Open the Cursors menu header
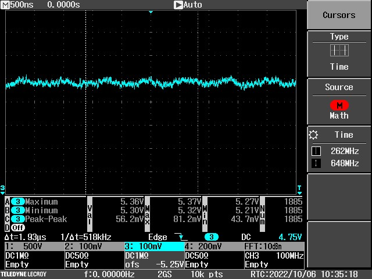This screenshot has width=372, height=279. pos(339,15)
